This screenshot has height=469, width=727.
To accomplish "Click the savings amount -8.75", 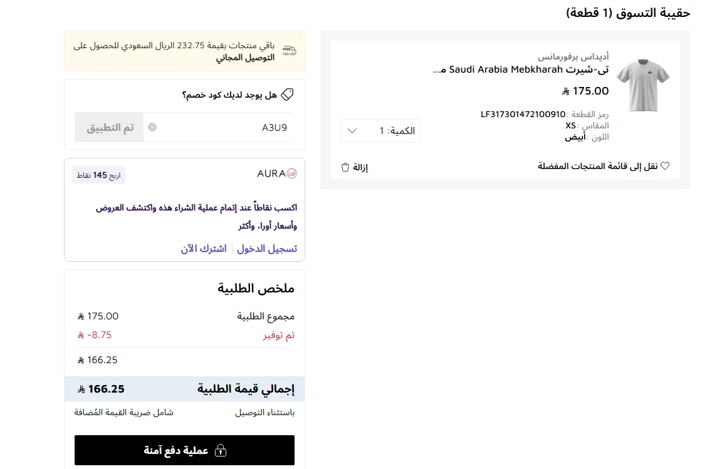I will tap(95, 335).
